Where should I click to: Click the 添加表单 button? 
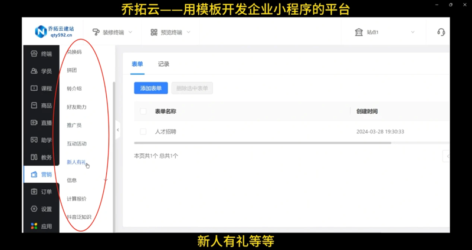(151, 88)
